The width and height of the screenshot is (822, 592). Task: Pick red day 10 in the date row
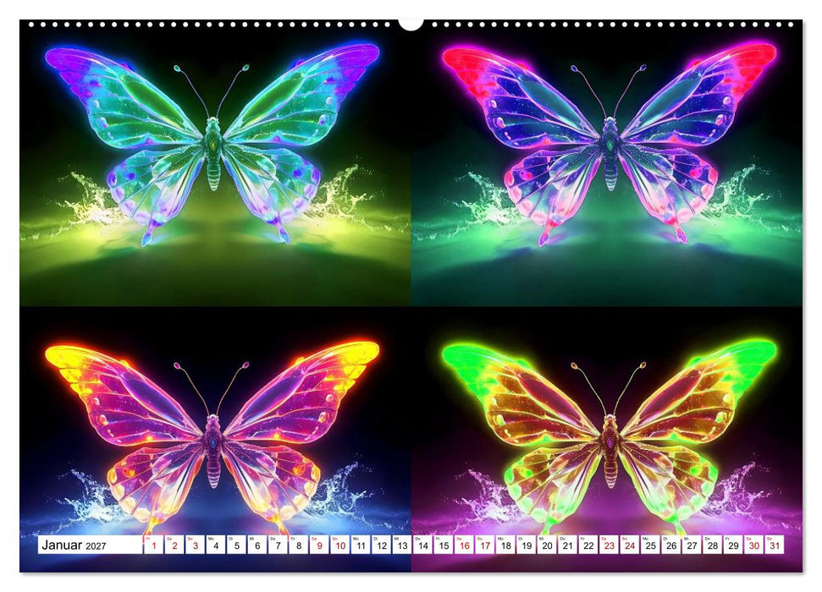339,545
